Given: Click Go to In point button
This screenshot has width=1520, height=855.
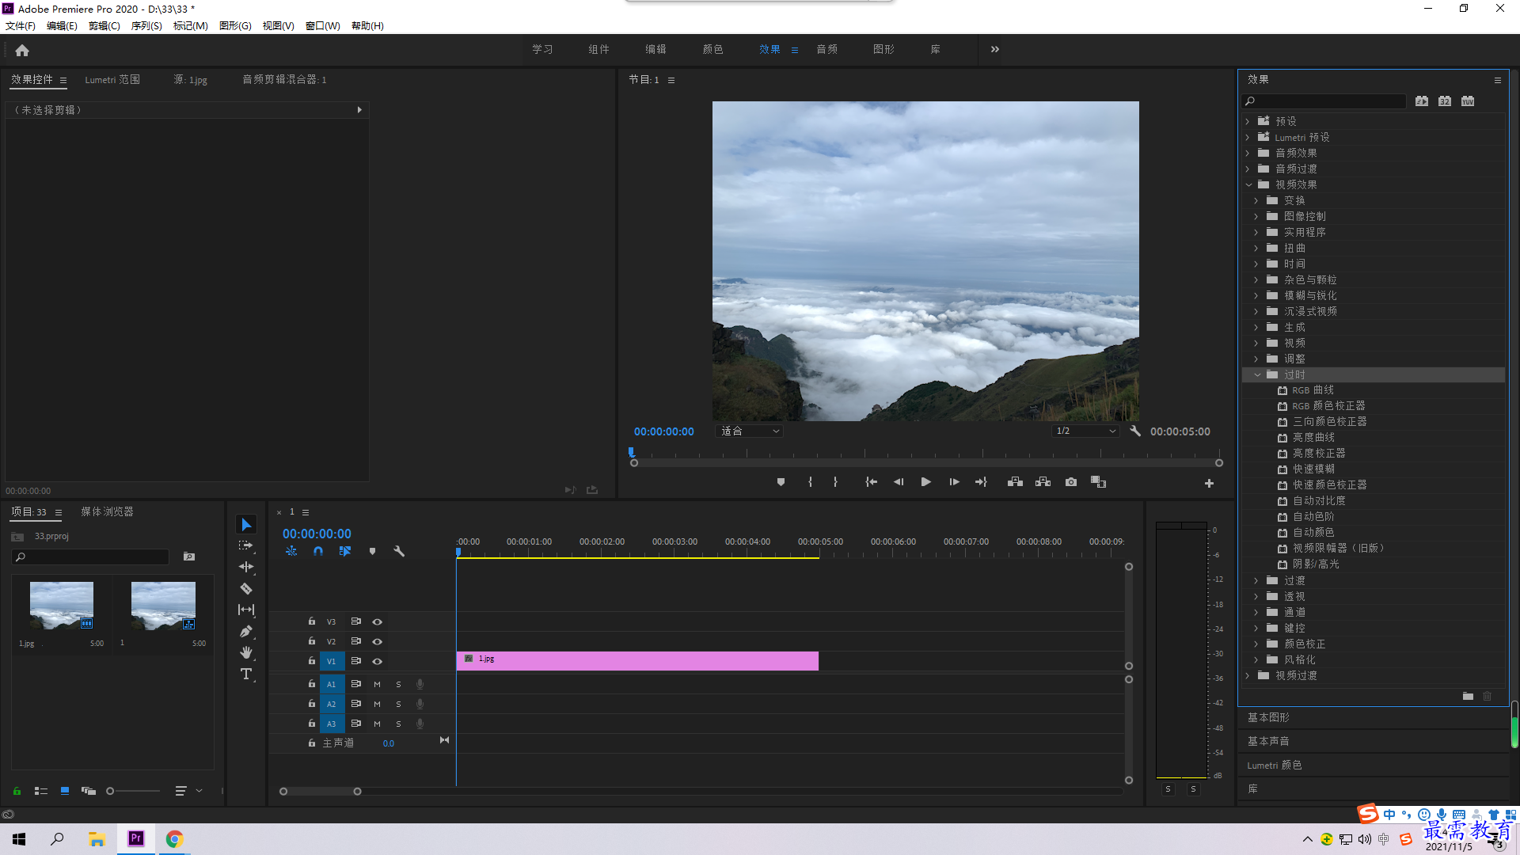Looking at the screenshot, I should (871, 482).
